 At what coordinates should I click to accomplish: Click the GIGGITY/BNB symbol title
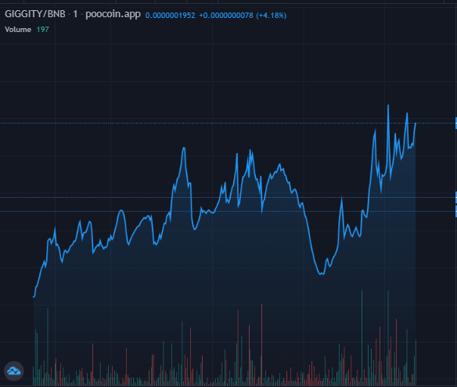(35, 14)
